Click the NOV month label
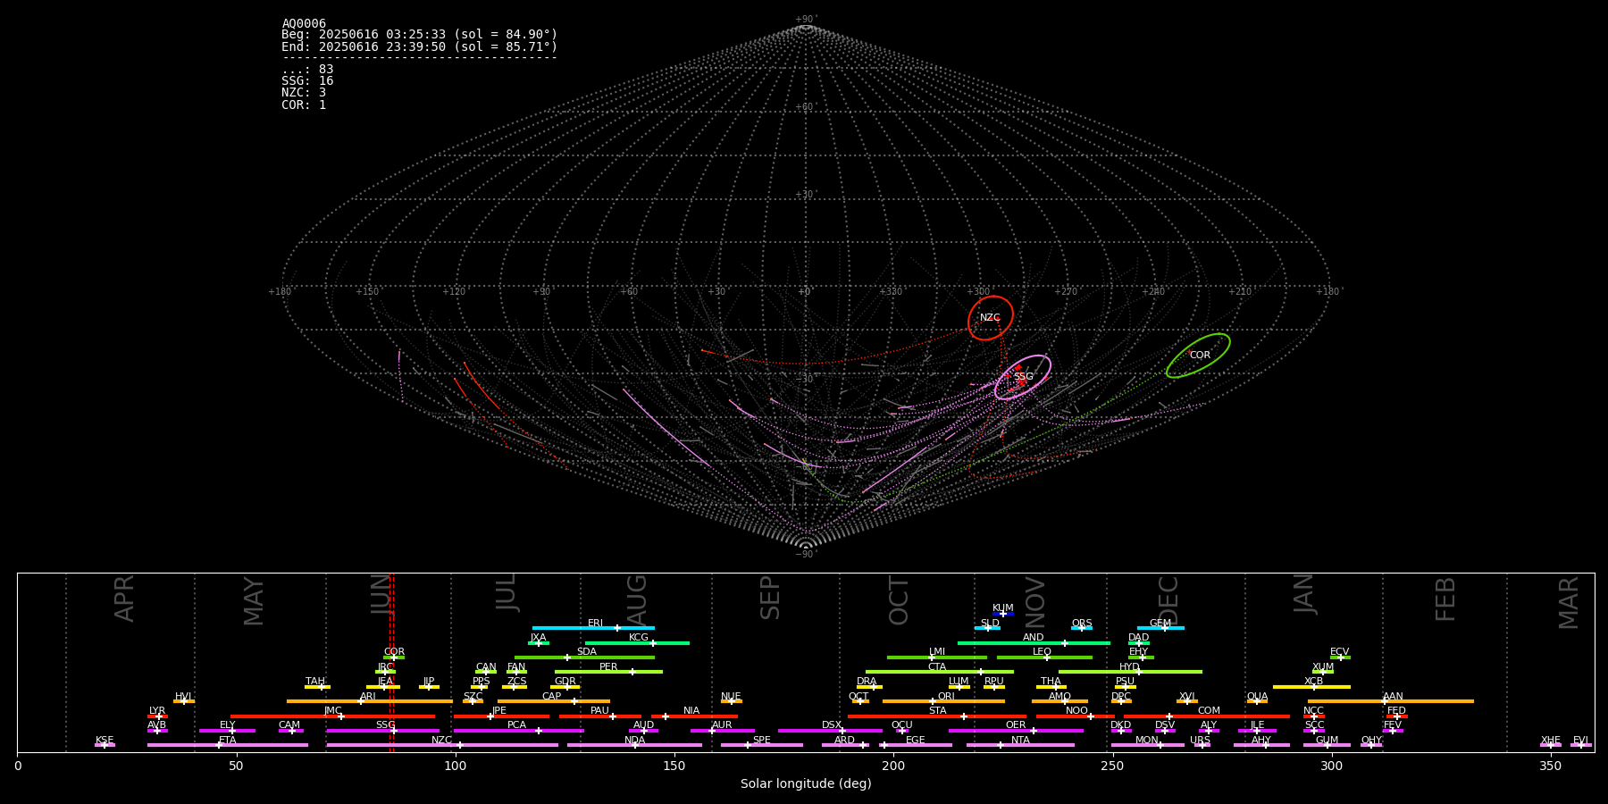This screenshot has width=1608, height=804. tap(1034, 600)
